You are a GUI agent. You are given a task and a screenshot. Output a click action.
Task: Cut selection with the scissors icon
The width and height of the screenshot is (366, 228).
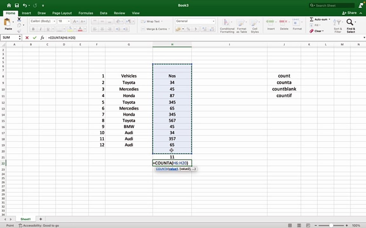[x=19, y=20]
